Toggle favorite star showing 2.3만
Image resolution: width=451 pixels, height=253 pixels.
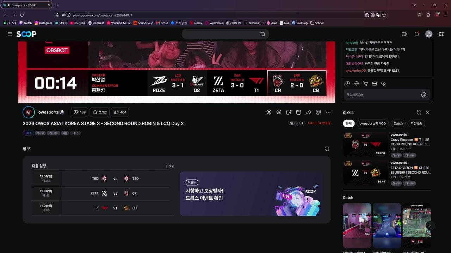coord(99,112)
